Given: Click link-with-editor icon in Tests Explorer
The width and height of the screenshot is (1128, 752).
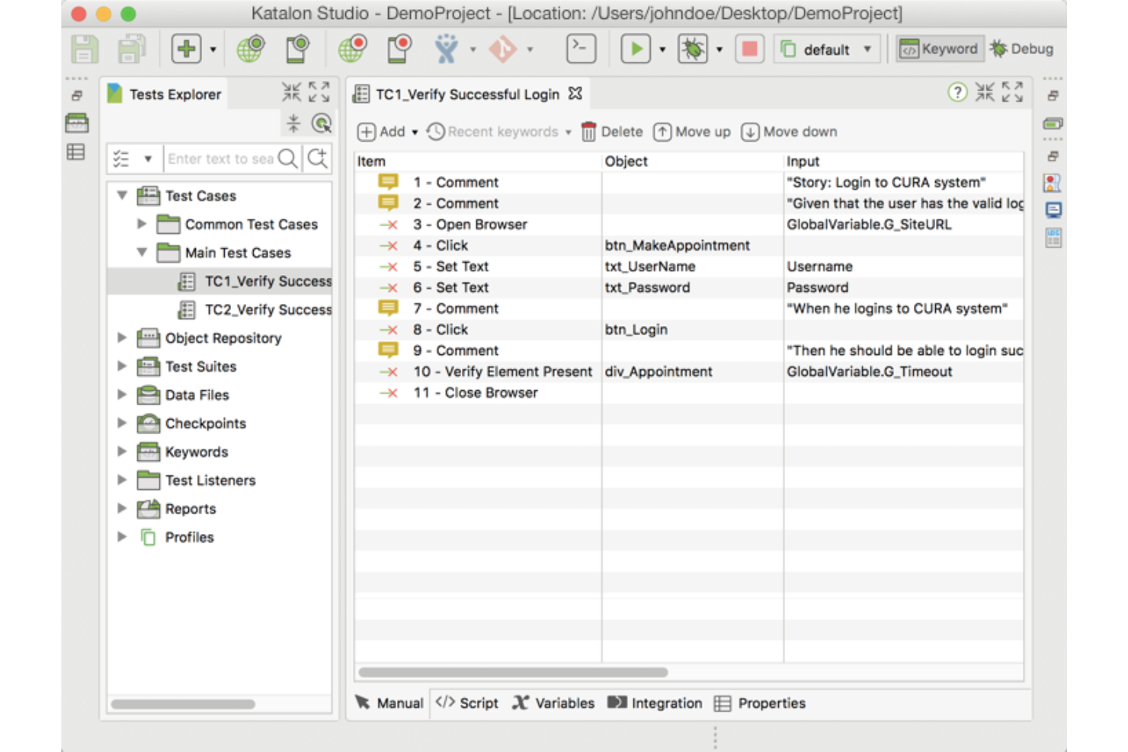Looking at the screenshot, I should point(322,123).
